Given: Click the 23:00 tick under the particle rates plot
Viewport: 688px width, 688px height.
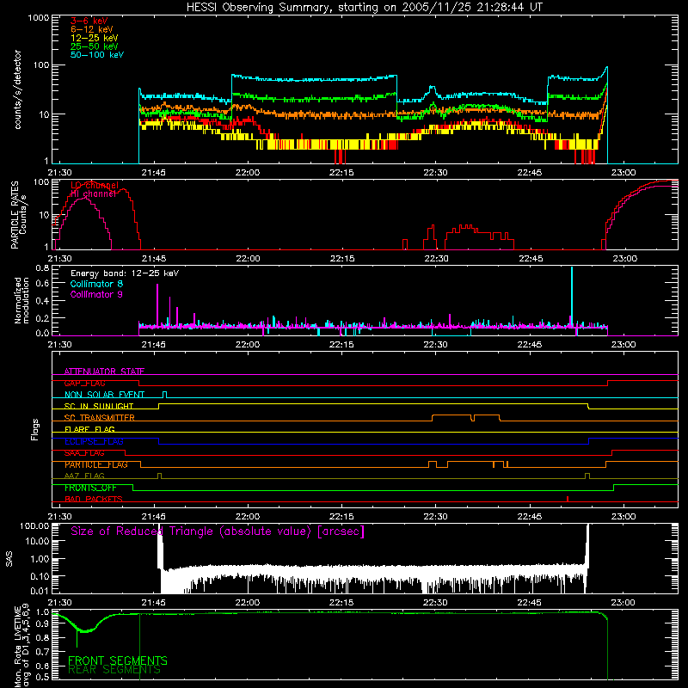Looking at the screenshot, I should pos(624,259).
